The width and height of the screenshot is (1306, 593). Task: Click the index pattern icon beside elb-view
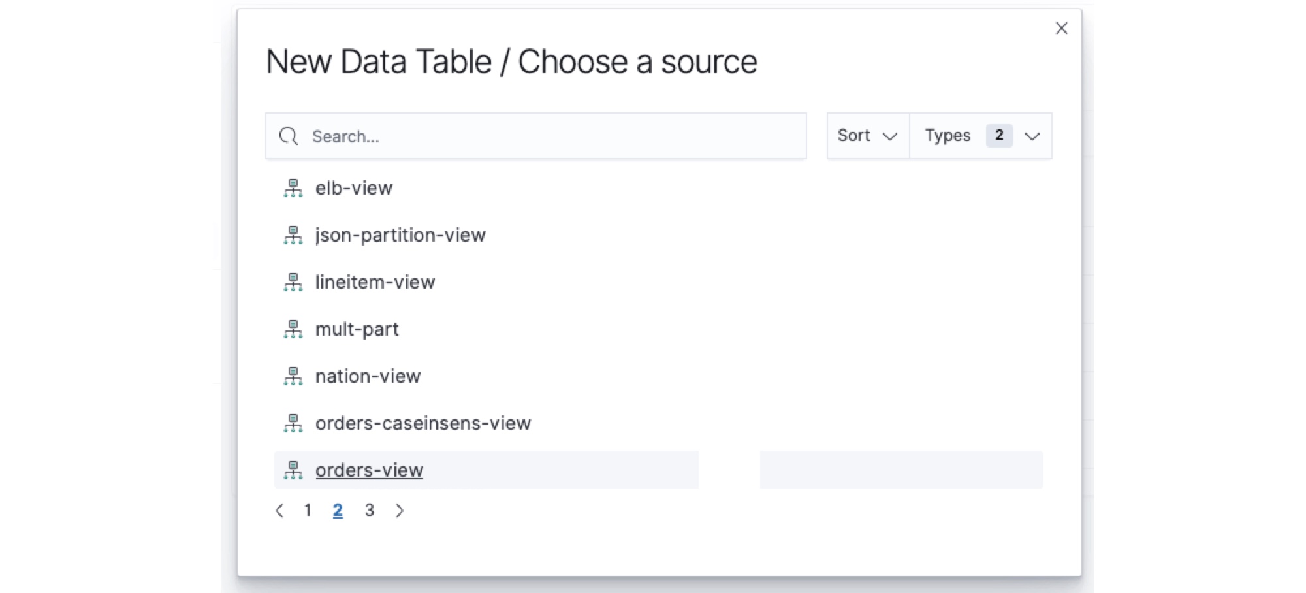click(x=293, y=189)
